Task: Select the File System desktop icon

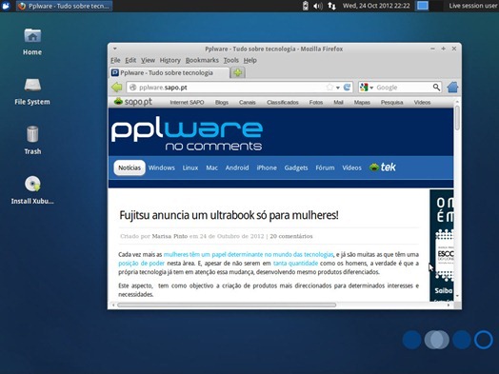Action: coord(32,91)
